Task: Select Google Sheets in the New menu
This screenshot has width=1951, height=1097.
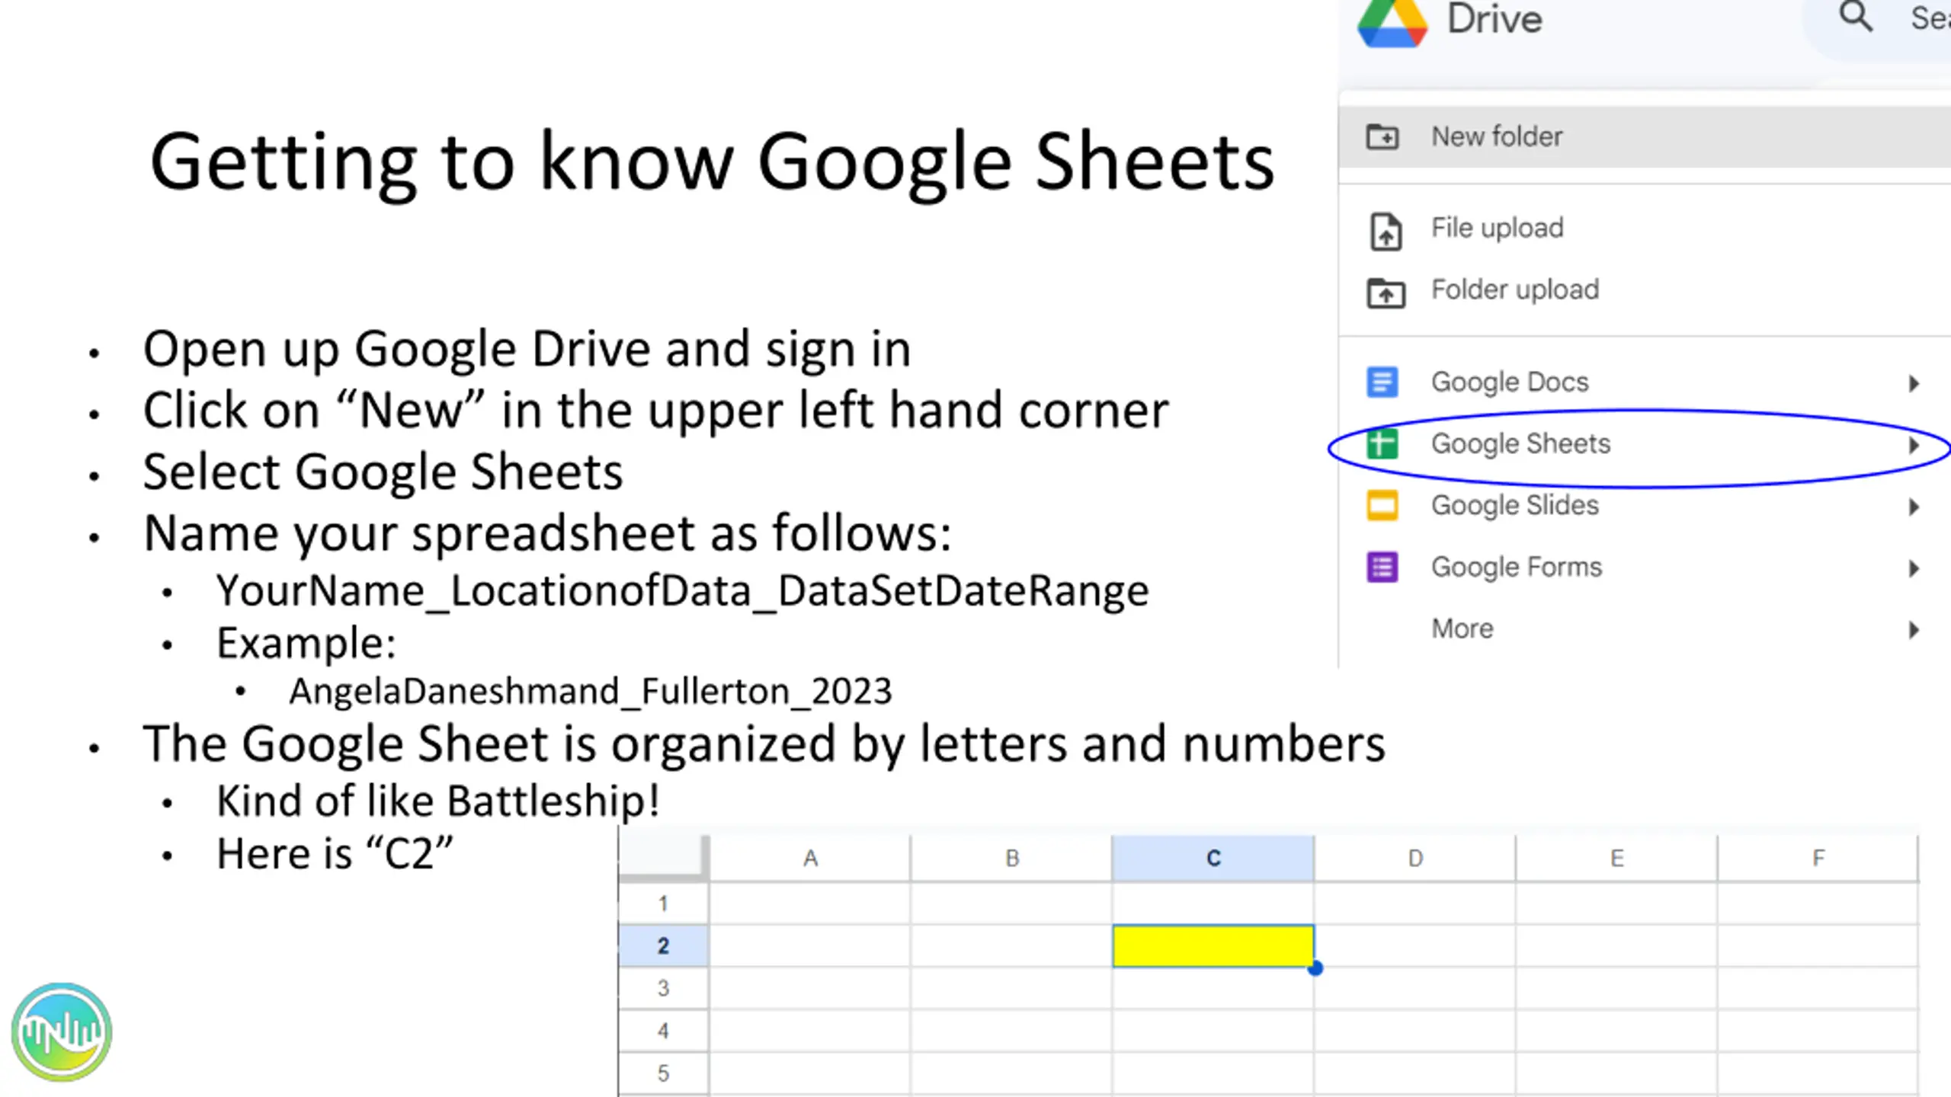Action: [x=1645, y=444]
